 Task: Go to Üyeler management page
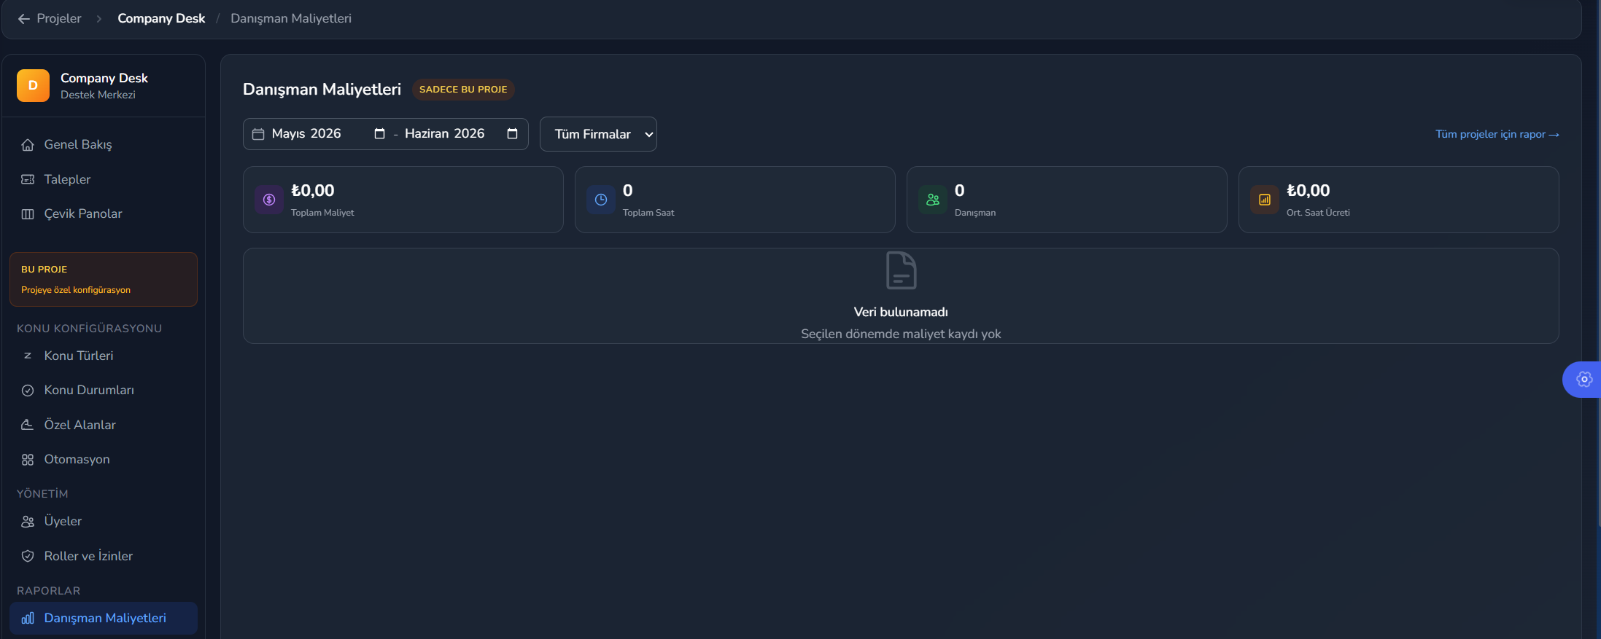pos(104,522)
